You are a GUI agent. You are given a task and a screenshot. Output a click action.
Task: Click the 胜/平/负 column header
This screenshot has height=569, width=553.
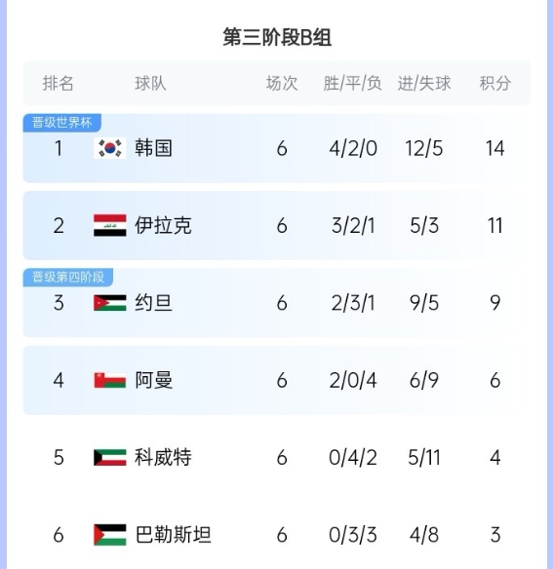point(352,84)
